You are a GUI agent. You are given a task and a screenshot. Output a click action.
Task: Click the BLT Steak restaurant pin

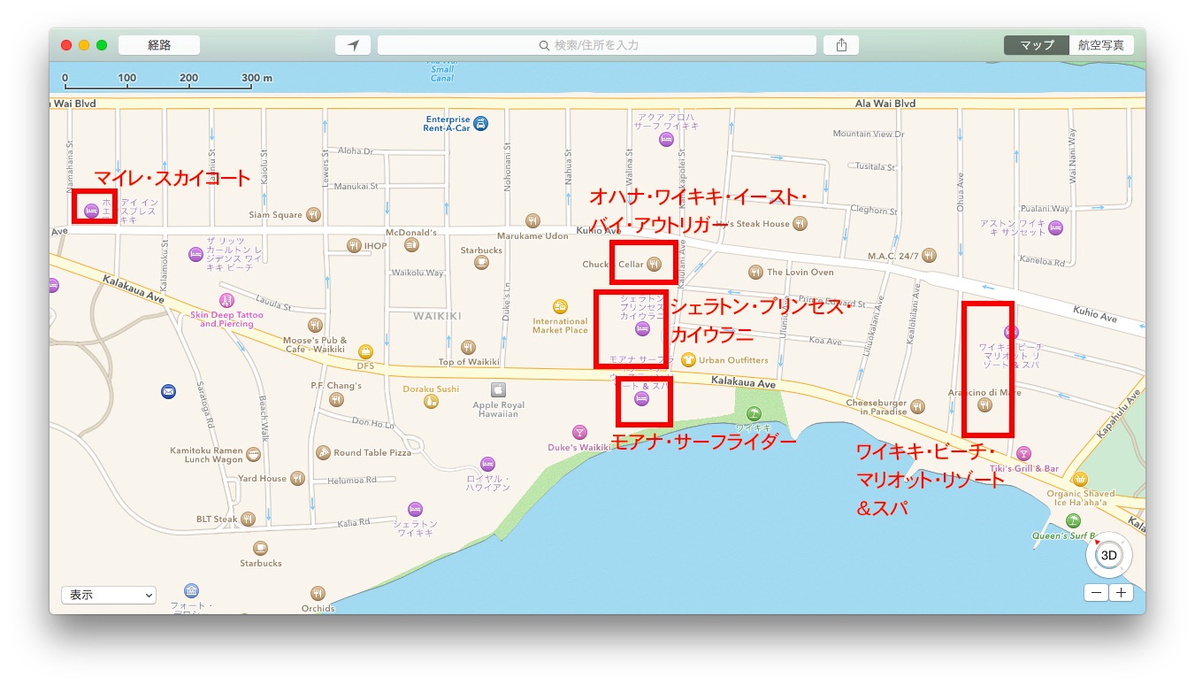(x=248, y=519)
